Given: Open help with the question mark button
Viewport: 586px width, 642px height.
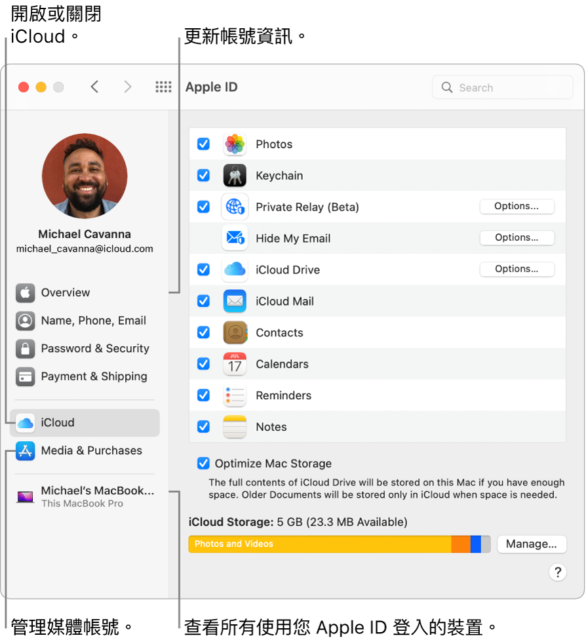Looking at the screenshot, I should pos(557,572).
